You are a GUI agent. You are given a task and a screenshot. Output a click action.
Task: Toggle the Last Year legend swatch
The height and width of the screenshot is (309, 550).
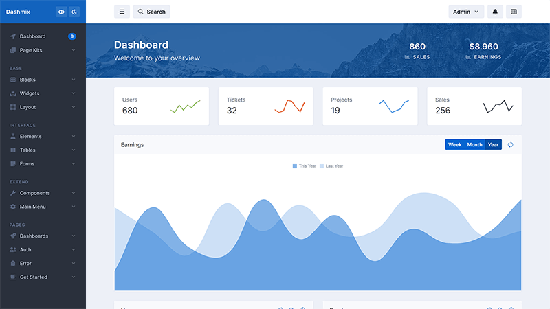click(322, 166)
